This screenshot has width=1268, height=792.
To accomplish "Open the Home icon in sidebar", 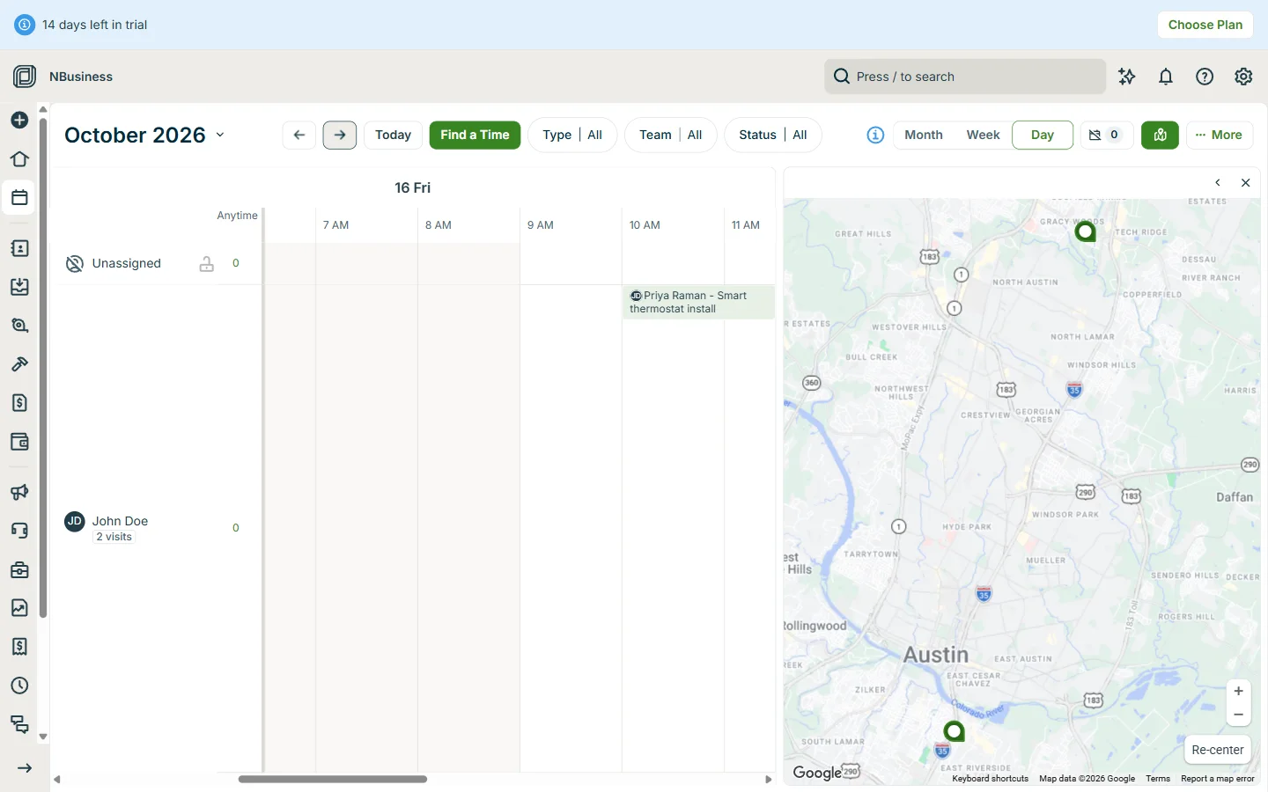I will (19, 159).
